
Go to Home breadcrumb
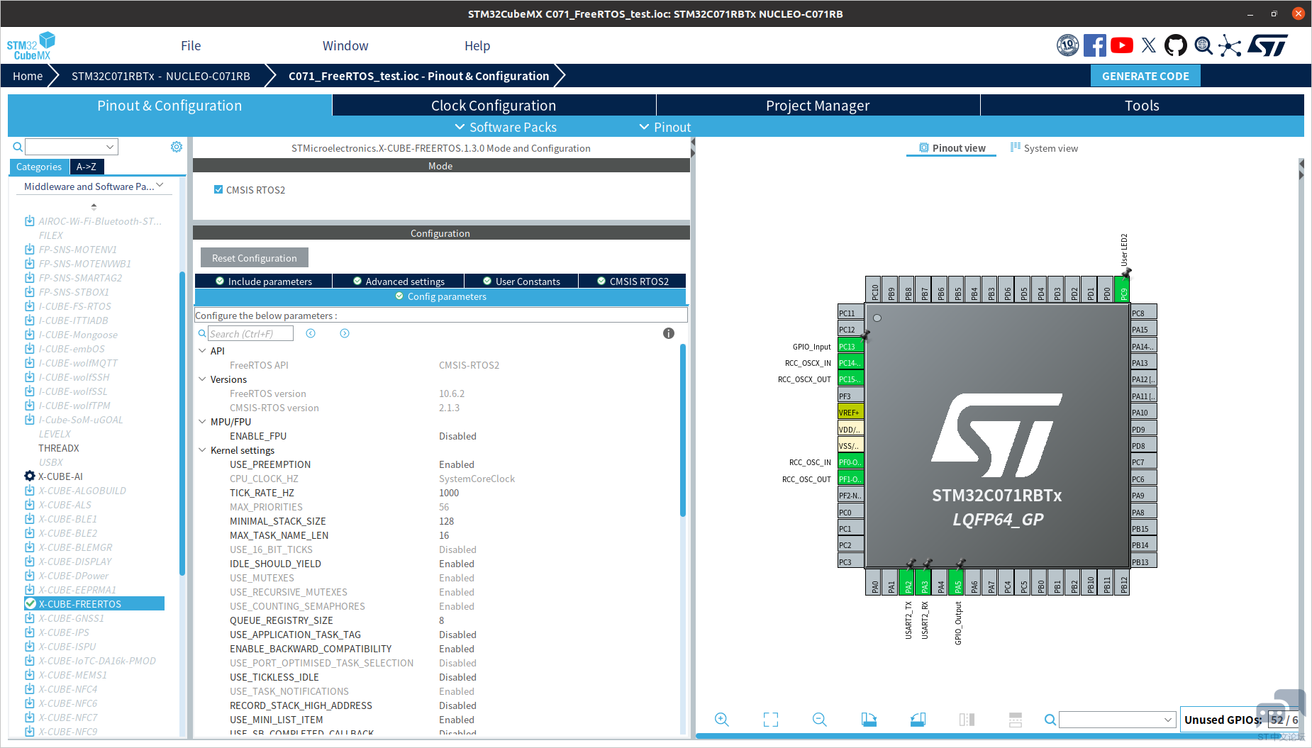coord(28,76)
